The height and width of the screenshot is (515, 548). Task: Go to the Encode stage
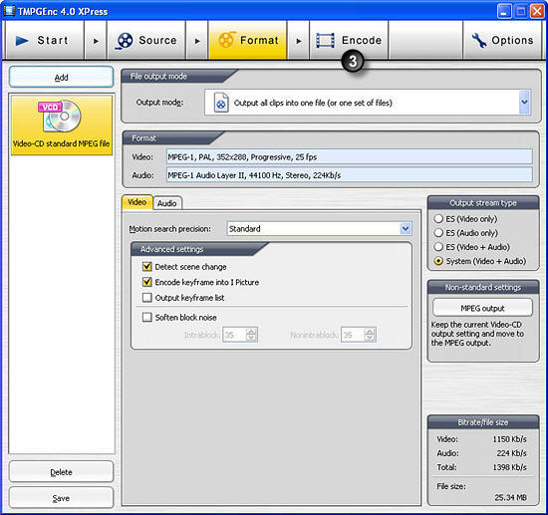tap(349, 40)
